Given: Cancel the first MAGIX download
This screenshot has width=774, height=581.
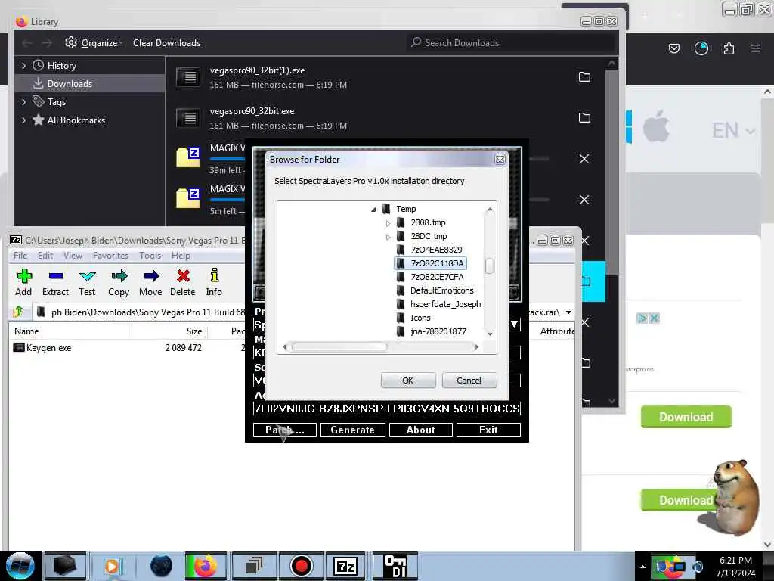Looking at the screenshot, I should [x=584, y=159].
